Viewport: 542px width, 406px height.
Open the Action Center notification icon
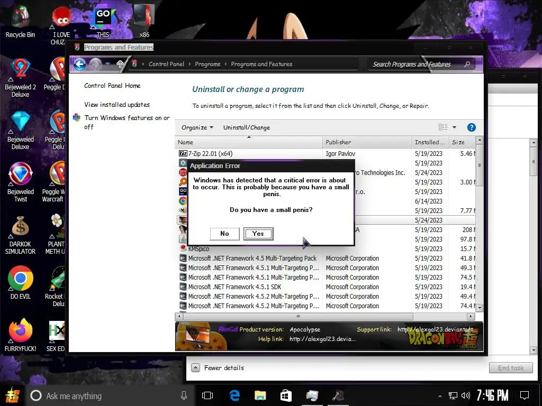tap(525, 395)
